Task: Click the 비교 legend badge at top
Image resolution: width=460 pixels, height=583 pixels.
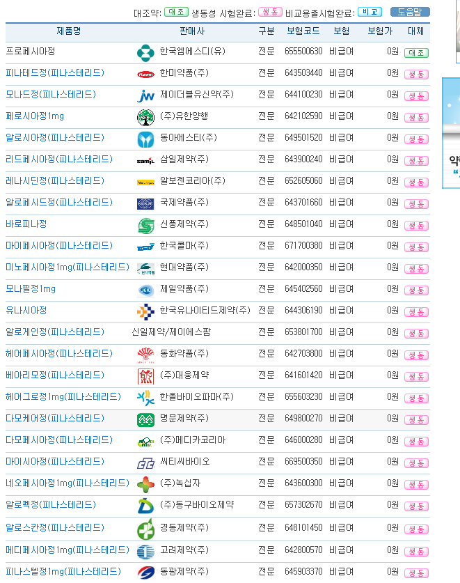Action: (x=370, y=12)
